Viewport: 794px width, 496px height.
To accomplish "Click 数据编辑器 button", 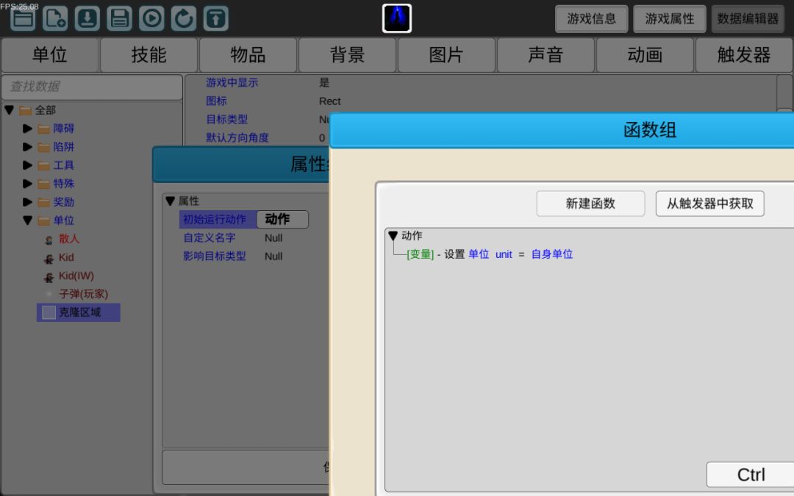I will tap(748, 18).
